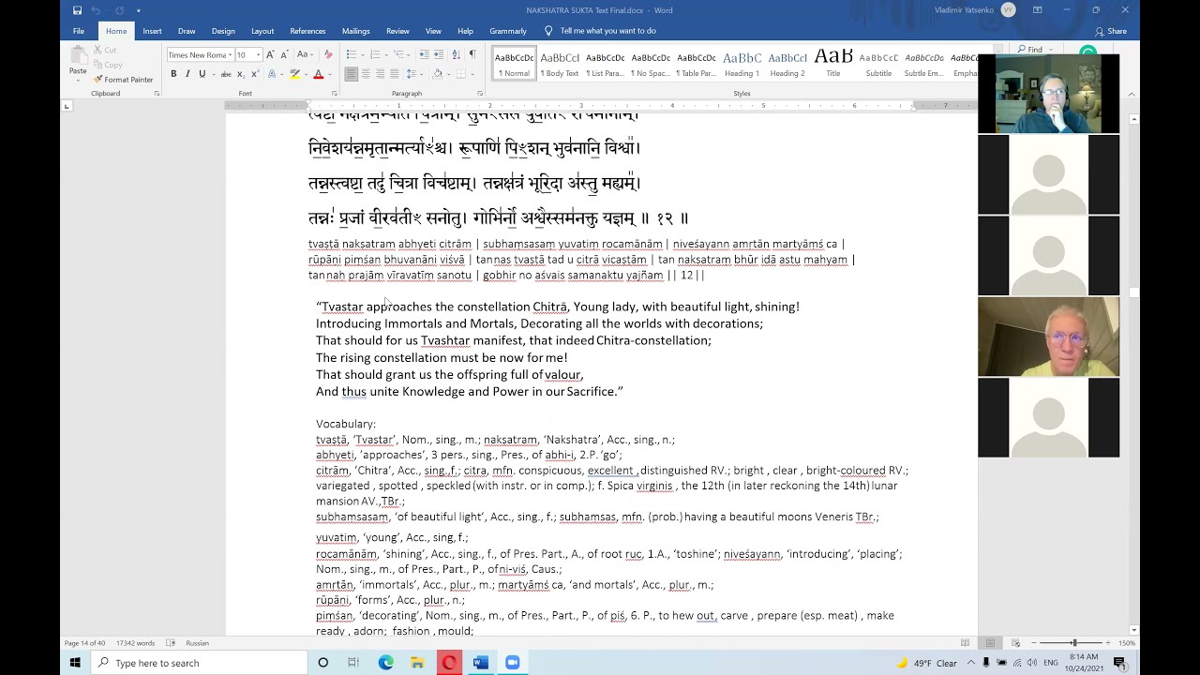Open the font size dropdown

click(x=259, y=55)
